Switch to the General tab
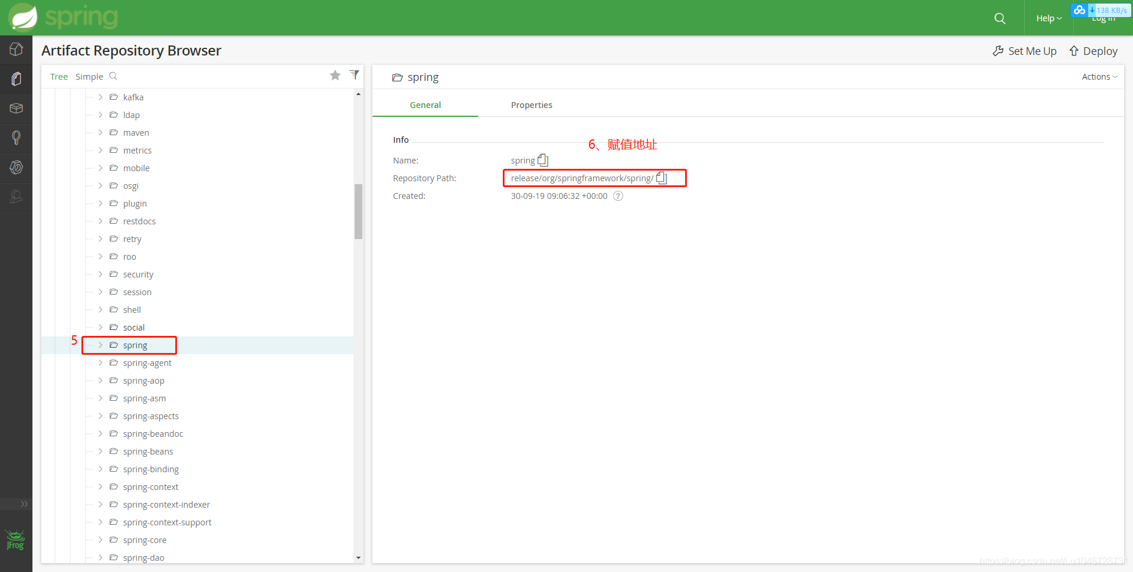 click(x=425, y=105)
